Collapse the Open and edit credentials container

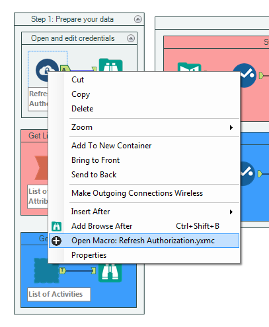pos(131,38)
